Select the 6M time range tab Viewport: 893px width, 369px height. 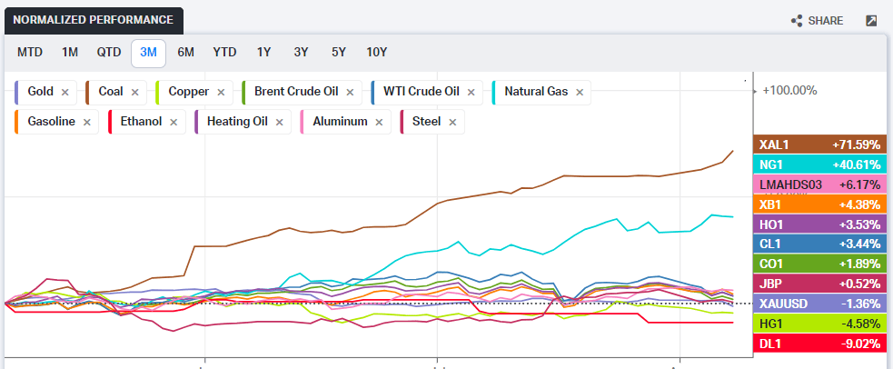pyautogui.click(x=185, y=52)
